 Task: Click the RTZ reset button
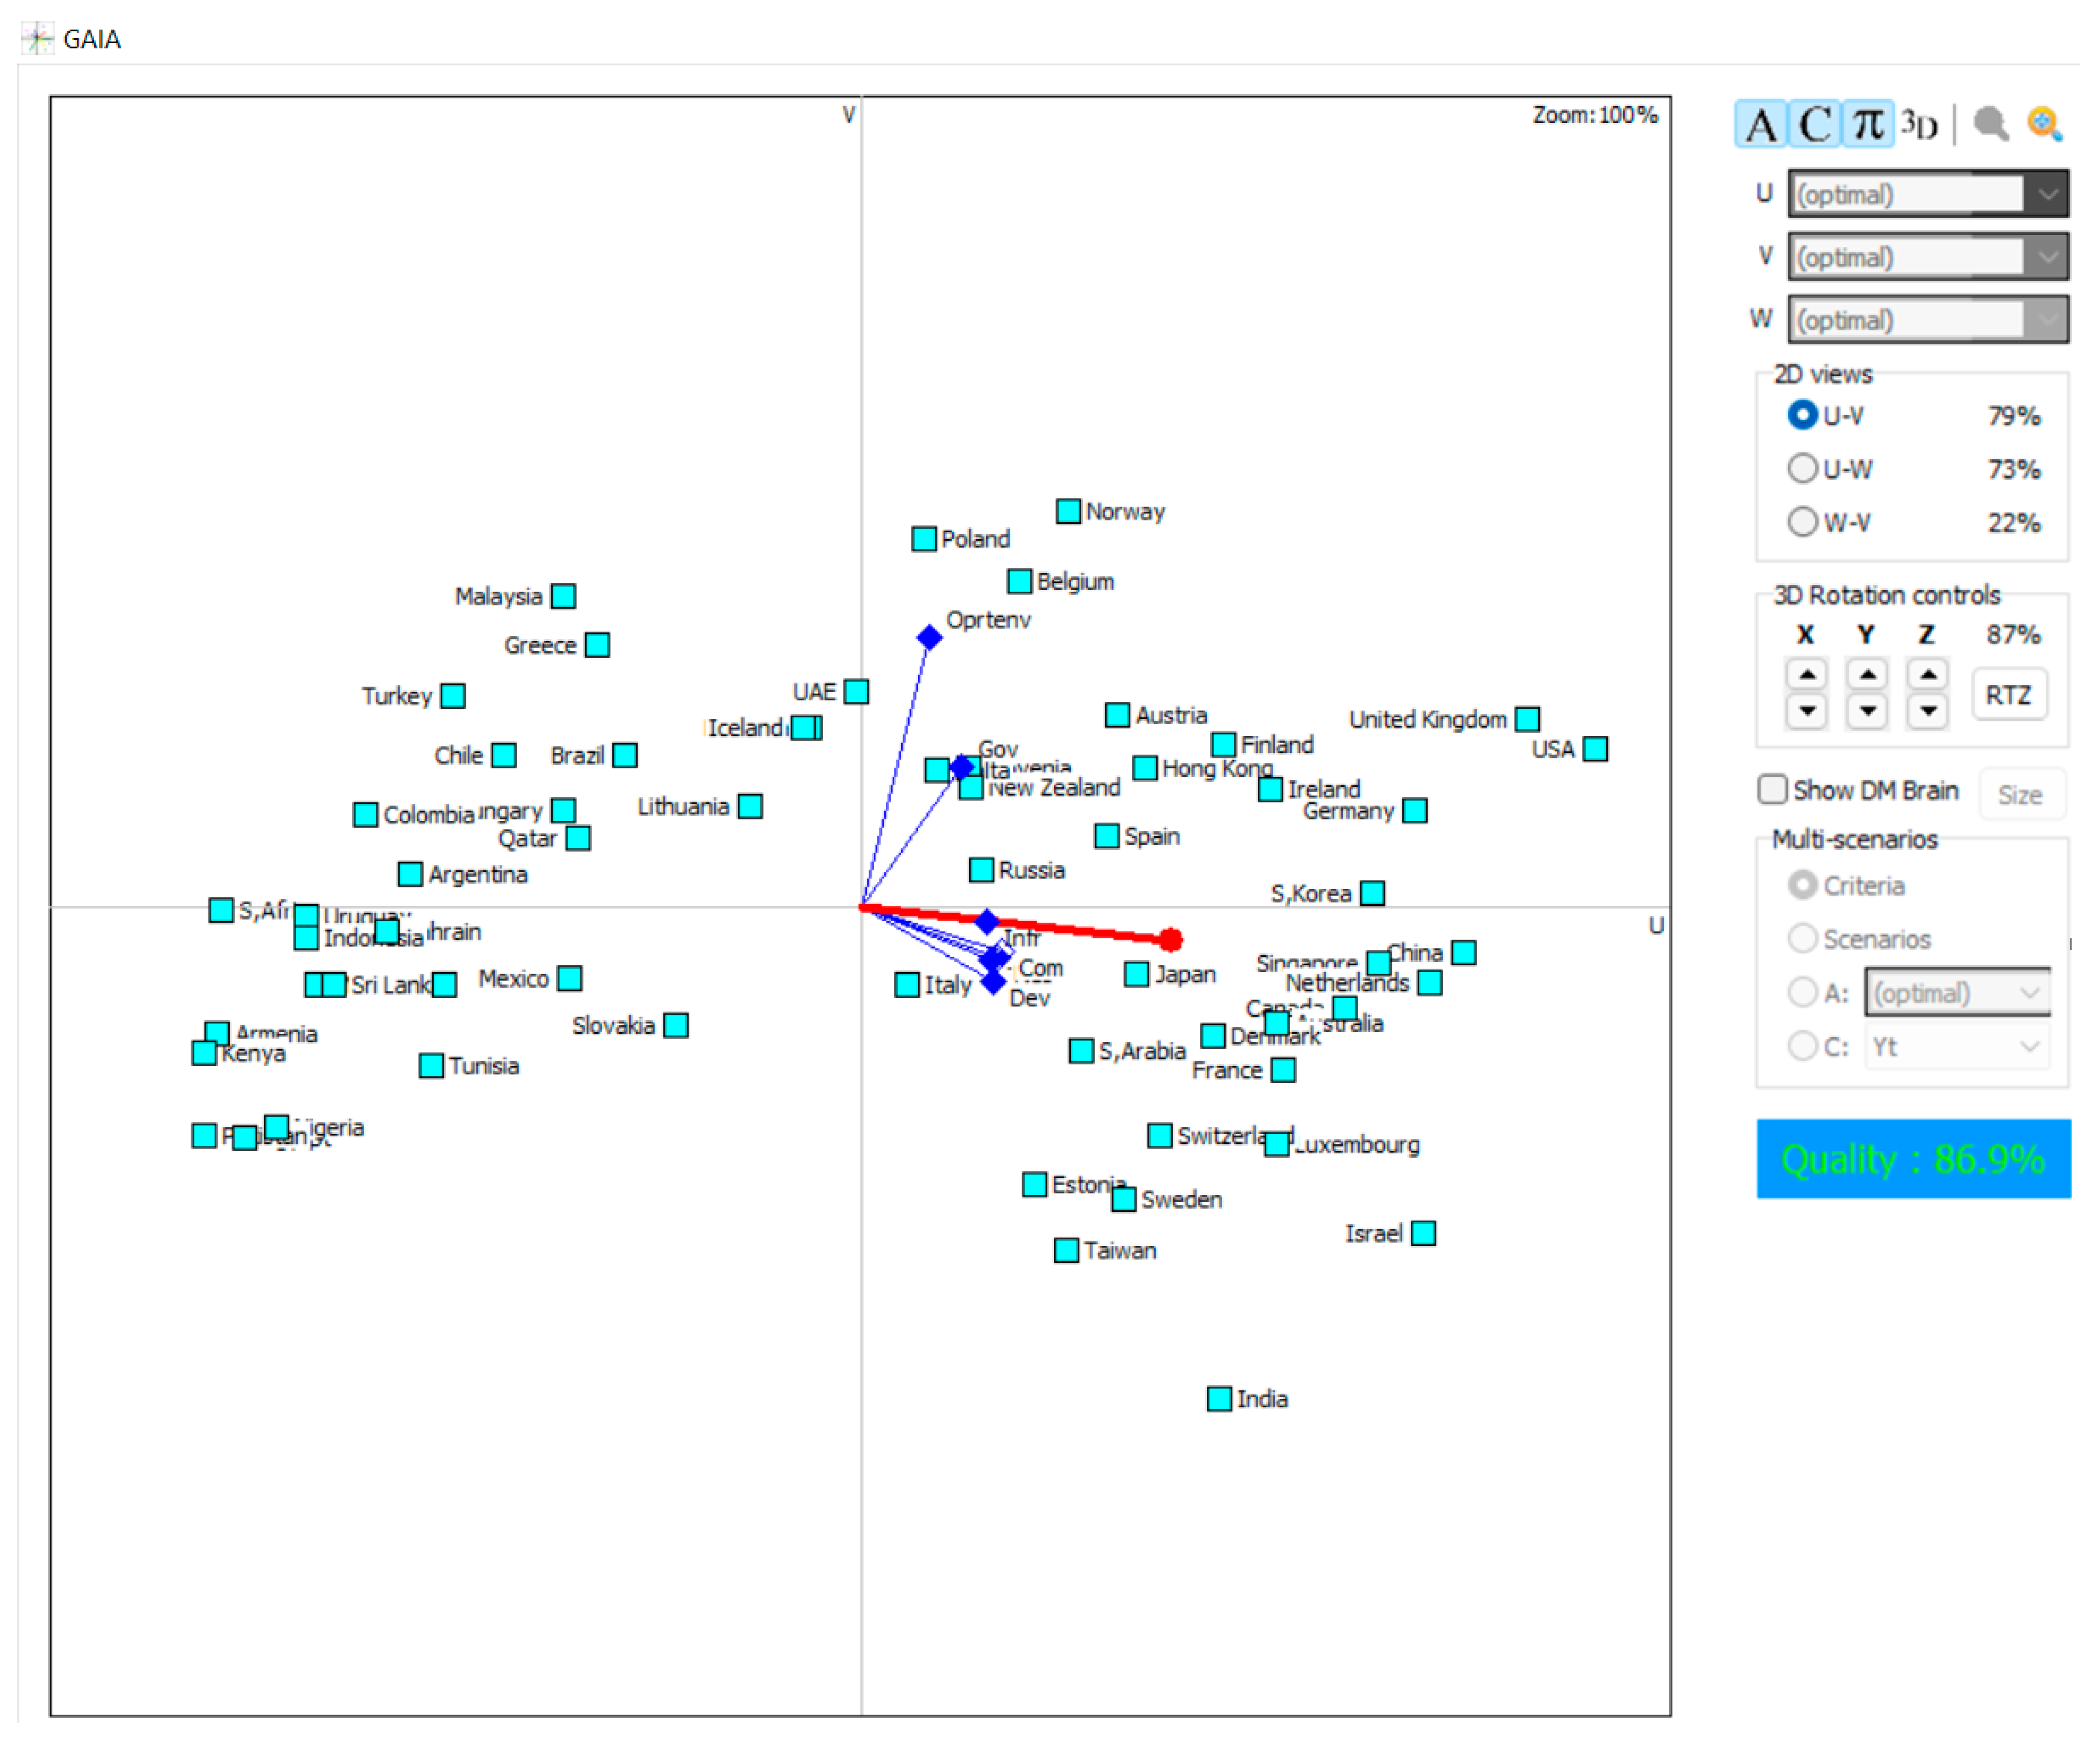(2008, 694)
